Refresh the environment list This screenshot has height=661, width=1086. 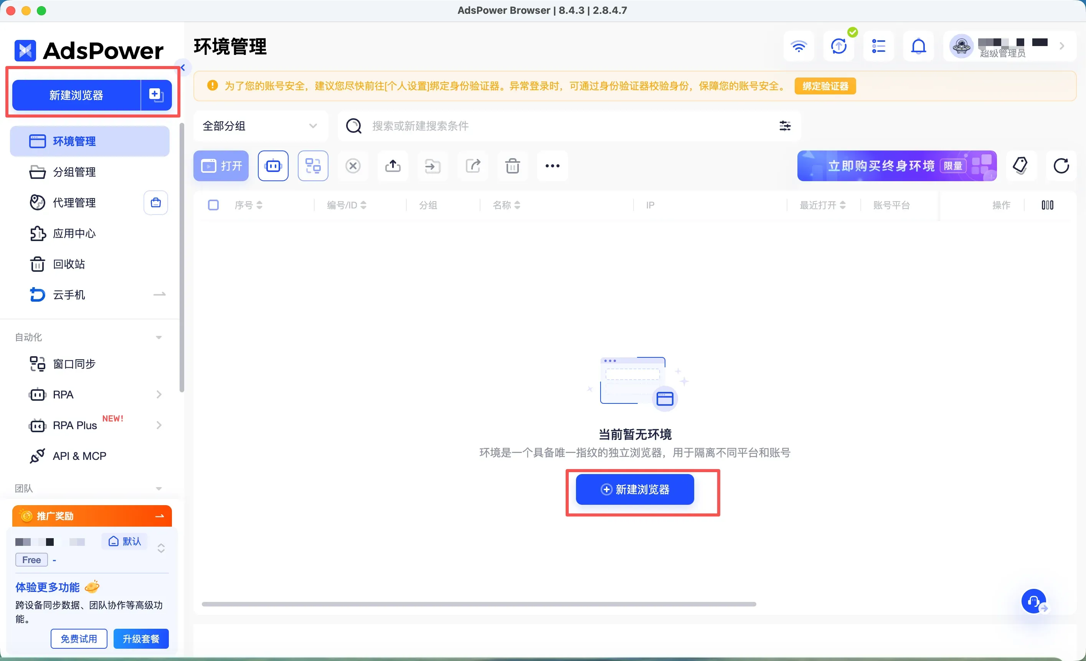tap(1061, 166)
